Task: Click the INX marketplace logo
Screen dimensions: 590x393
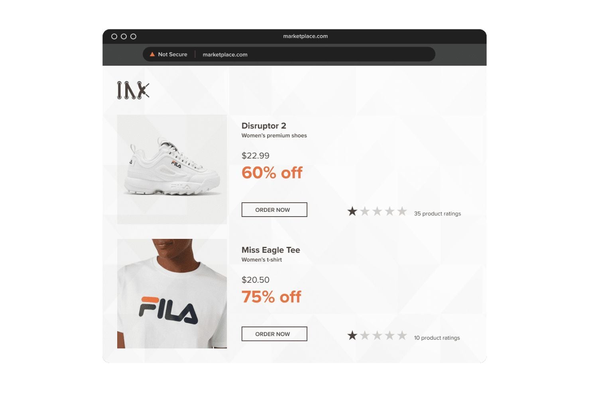Action: (133, 90)
